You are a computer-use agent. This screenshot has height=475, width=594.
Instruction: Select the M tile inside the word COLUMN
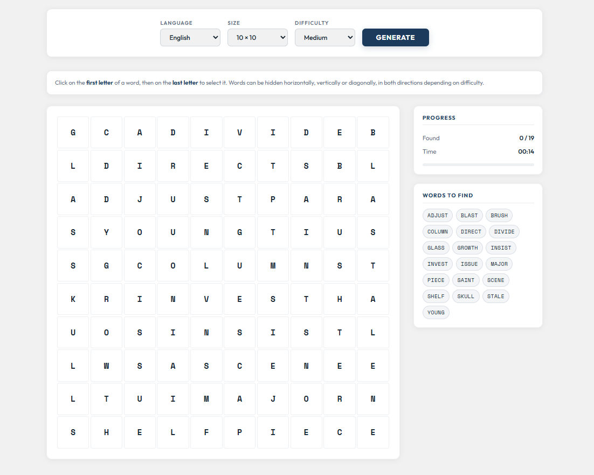click(273, 266)
